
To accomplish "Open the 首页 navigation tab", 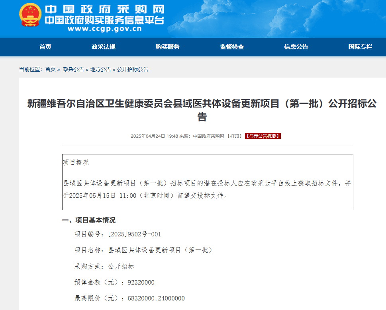I will pyautogui.click(x=45, y=47).
